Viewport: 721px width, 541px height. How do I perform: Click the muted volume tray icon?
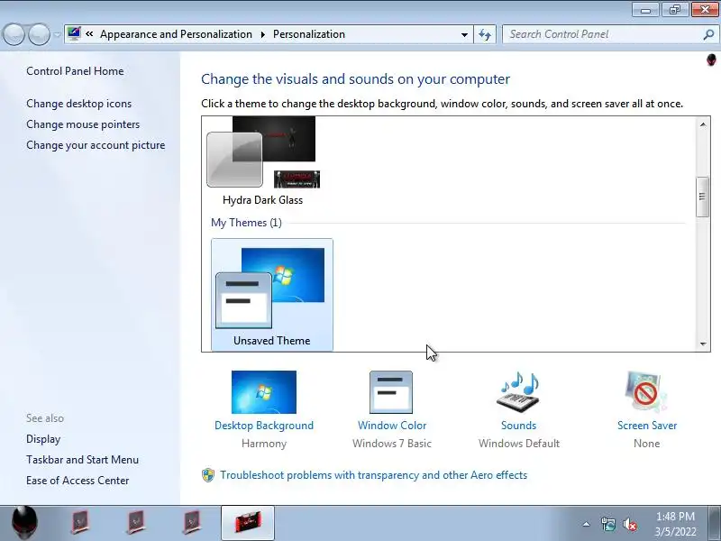click(629, 524)
